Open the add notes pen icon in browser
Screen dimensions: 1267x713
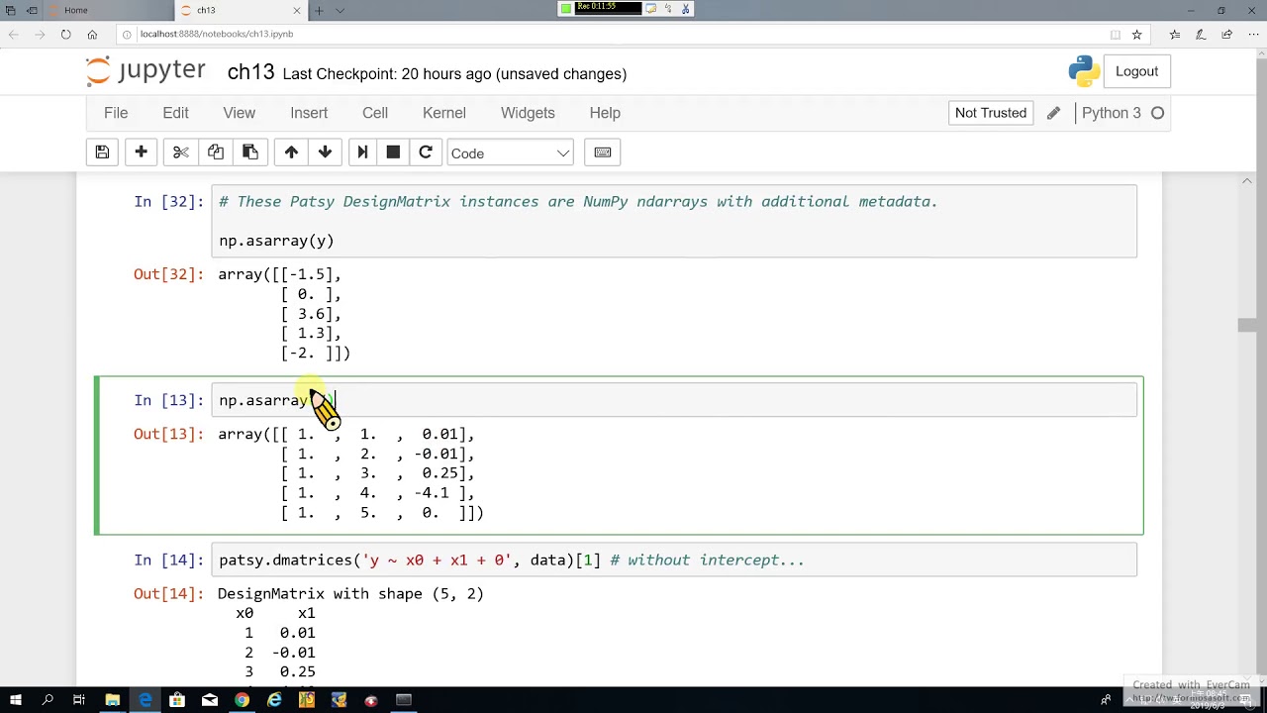pos(1201,34)
